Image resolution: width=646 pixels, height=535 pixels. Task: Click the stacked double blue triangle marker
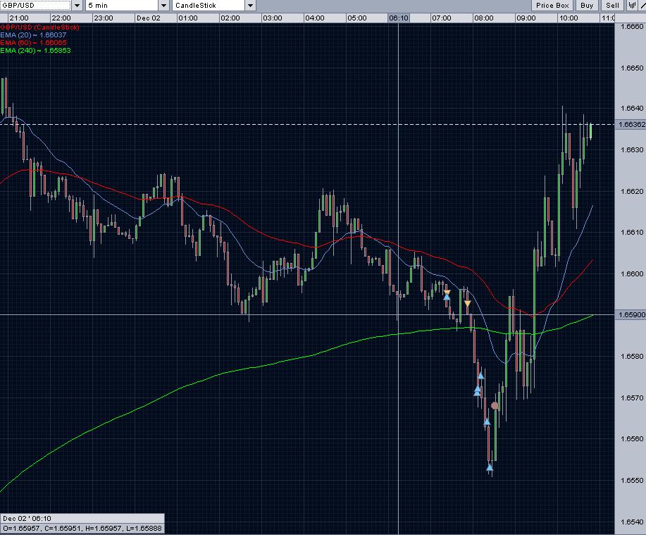click(x=477, y=391)
